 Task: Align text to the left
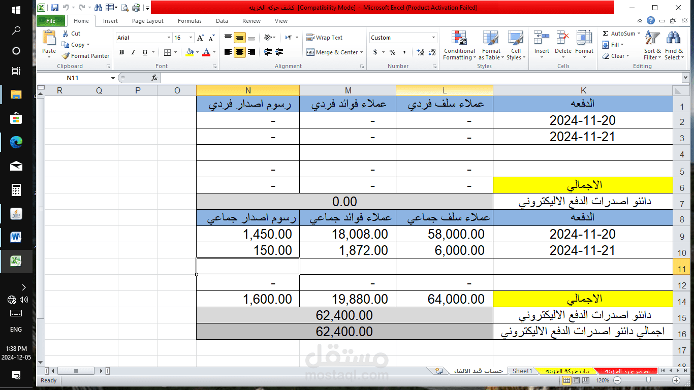pyautogui.click(x=228, y=52)
